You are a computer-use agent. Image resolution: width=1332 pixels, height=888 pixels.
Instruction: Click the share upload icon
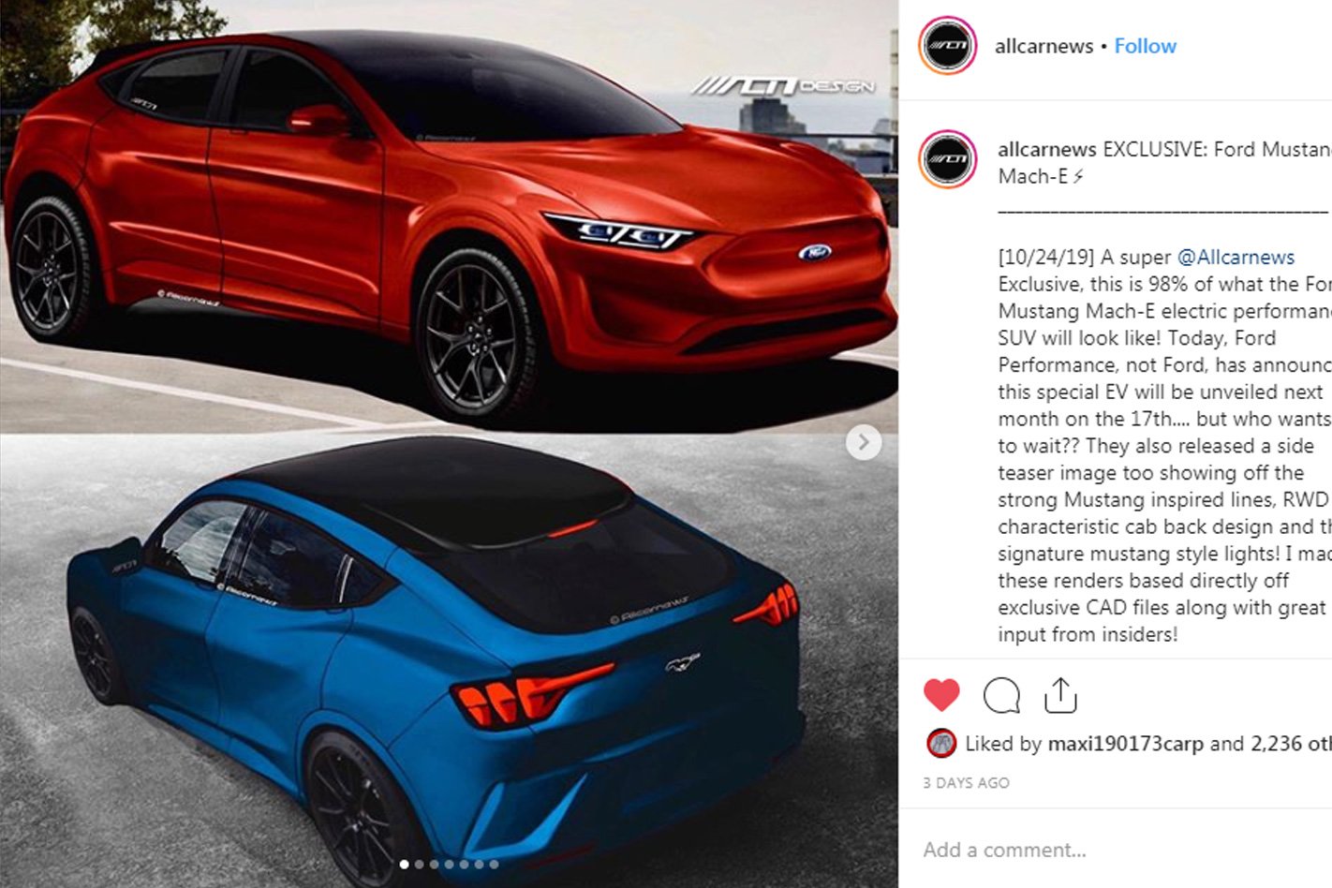pos(1060,695)
